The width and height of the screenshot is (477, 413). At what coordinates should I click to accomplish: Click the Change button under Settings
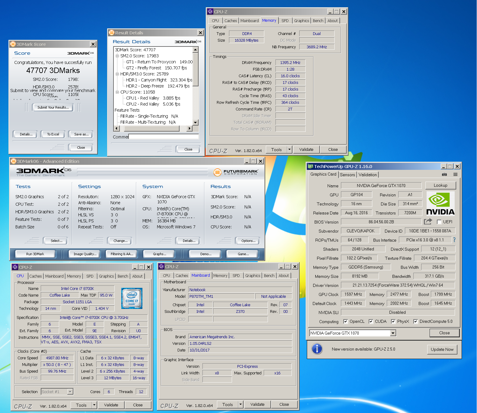(120, 241)
